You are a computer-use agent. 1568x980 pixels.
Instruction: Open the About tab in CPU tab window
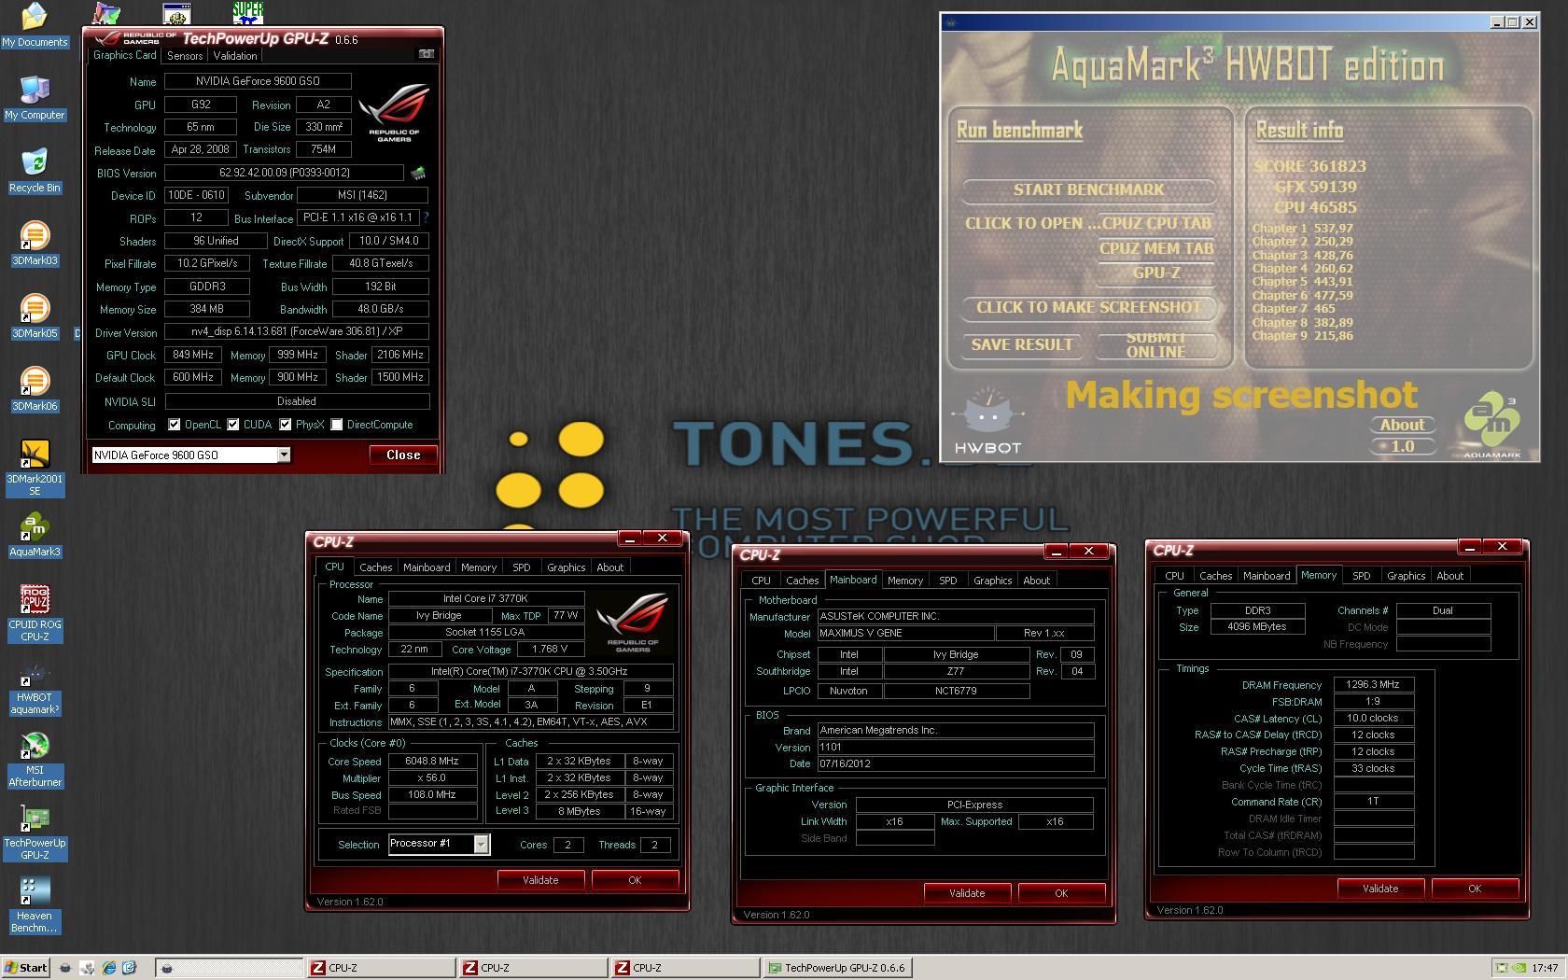(x=609, y=567)
